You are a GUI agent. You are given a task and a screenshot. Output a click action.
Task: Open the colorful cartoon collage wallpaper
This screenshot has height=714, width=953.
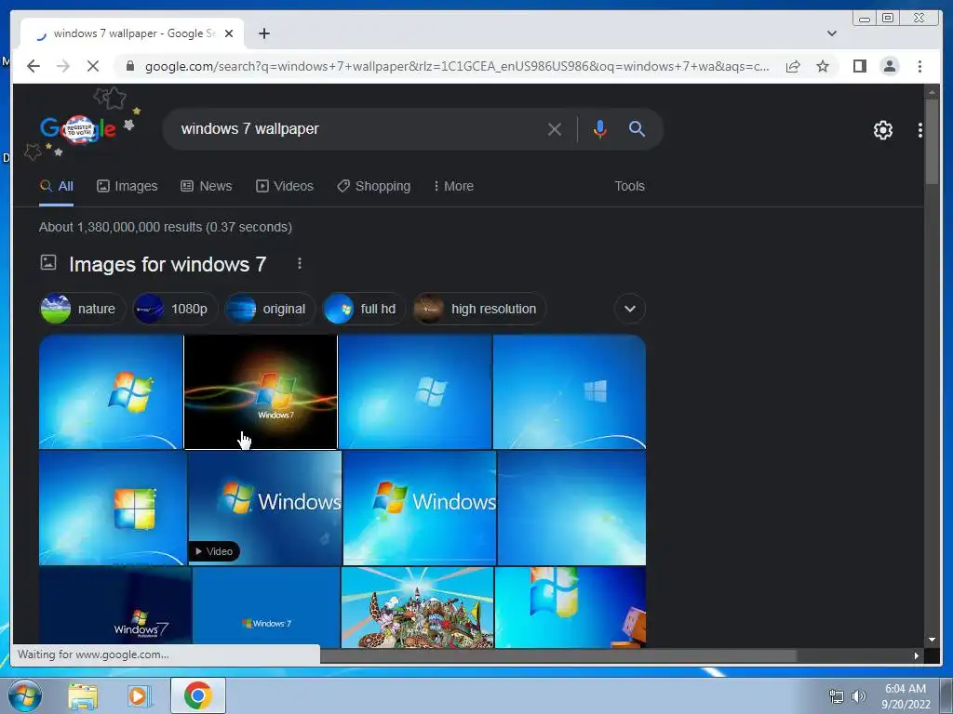pyautogui.click(x=418, y=607)
